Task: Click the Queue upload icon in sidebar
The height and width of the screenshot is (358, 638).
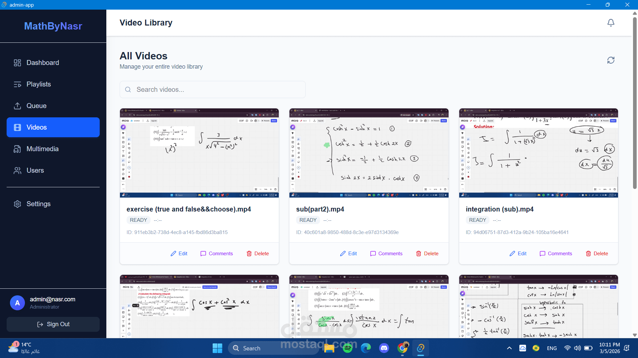Action: pyautogui.click(x=17, y=106)
